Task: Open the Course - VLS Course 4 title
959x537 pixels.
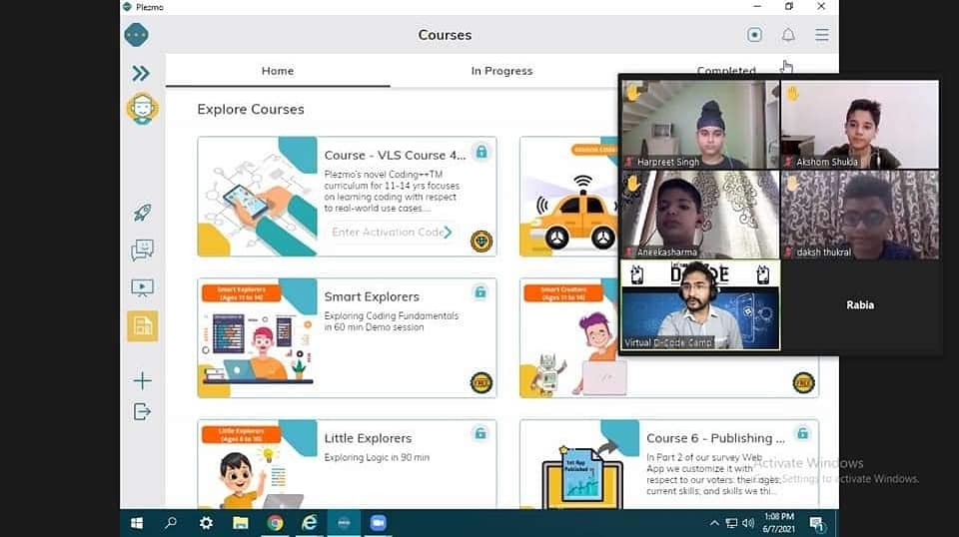Action: [x=395, y=155]
